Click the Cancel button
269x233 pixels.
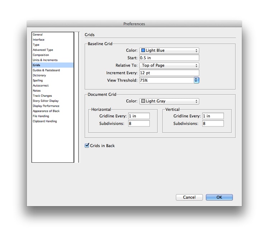click(x=189, y=198)
